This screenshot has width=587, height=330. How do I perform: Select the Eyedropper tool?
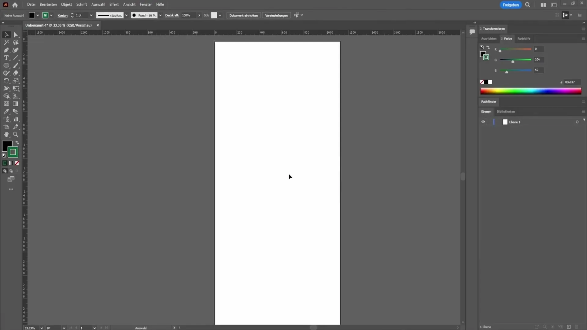[x=6, y=112]
